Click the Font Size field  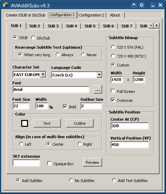click(x=21, y=106)
